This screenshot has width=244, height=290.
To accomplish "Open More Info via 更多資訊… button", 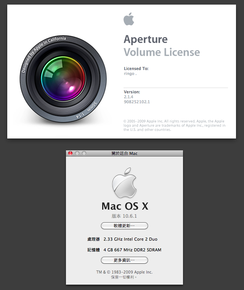I will pos(124,260).
